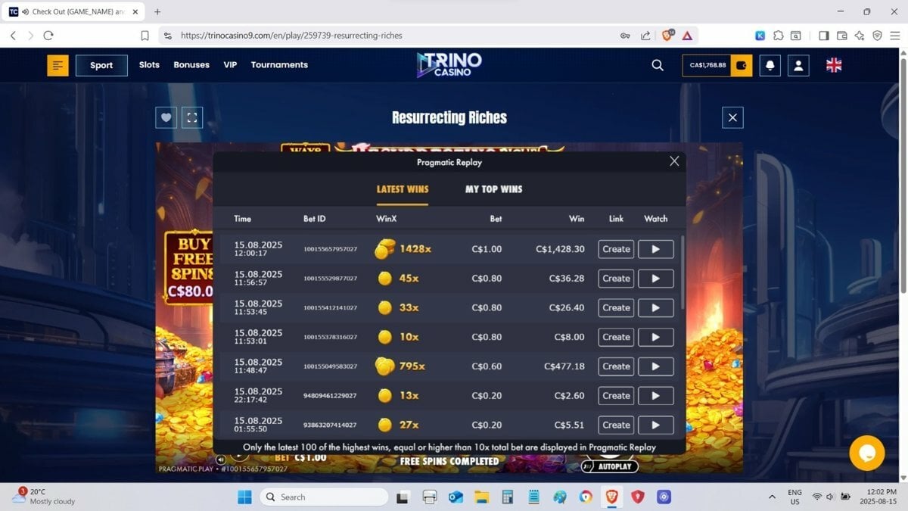Create link for the 13x win

pos(616,396)
